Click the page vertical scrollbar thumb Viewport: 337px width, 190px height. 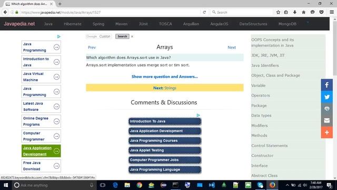[x=335, y=49]
